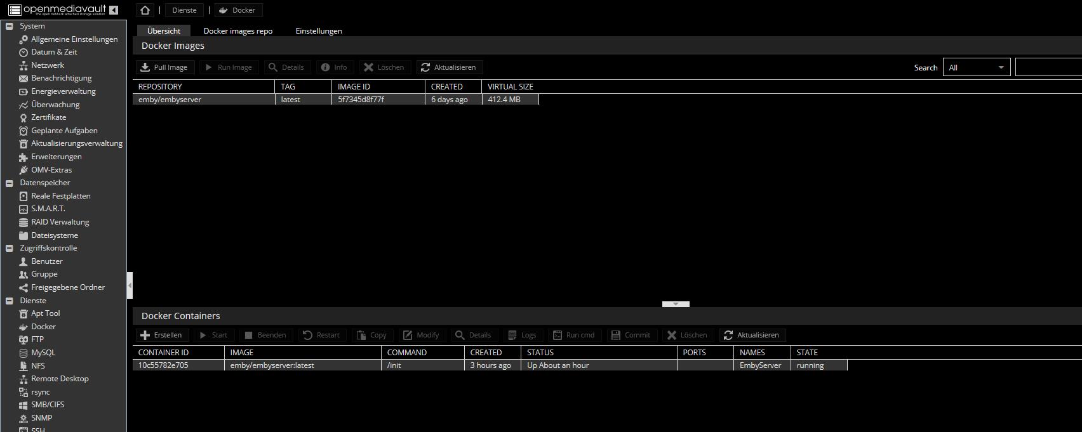
Task: Click the Überwachung chart icon
Action: point(23,105)
